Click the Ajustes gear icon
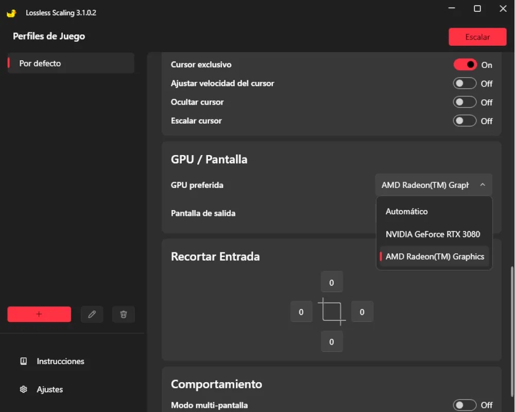 click(x=23, y=389)
